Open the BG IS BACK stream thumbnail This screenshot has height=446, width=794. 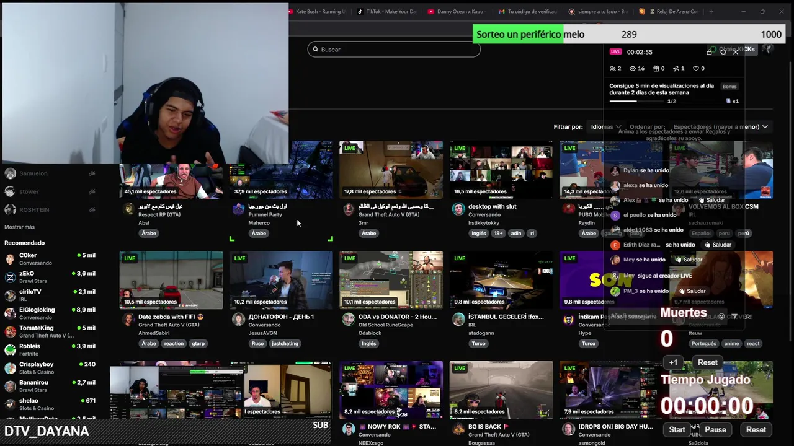pyautogui.click(x=501, y=390)
